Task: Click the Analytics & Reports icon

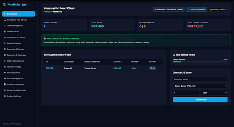Action: pyautogui.click(x=5, y=84)
